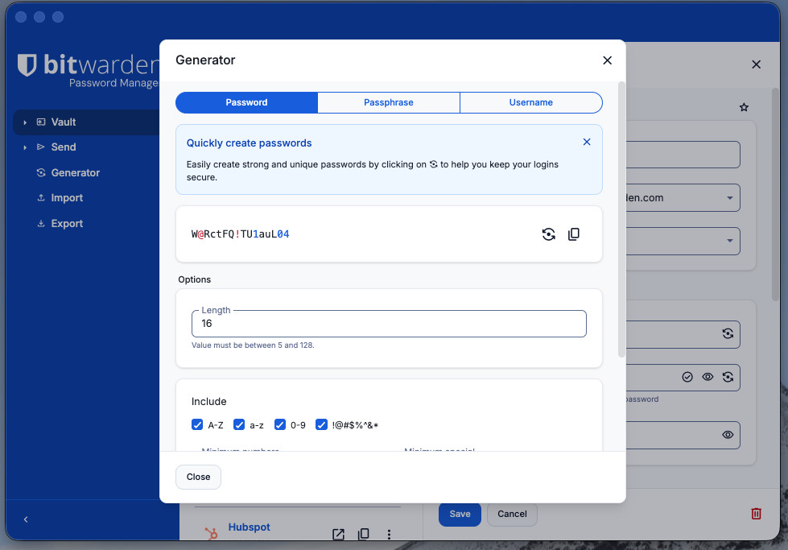Dismiss the Quickly create passwords tip
The width and height of the screenshot is (788, 550).
tap(587, 143)
